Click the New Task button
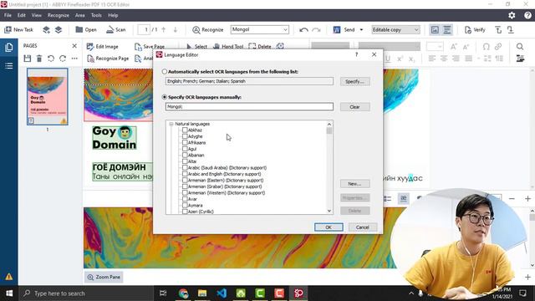The width and height of the screenshot is (535, 301). click(x=18, y=30)
